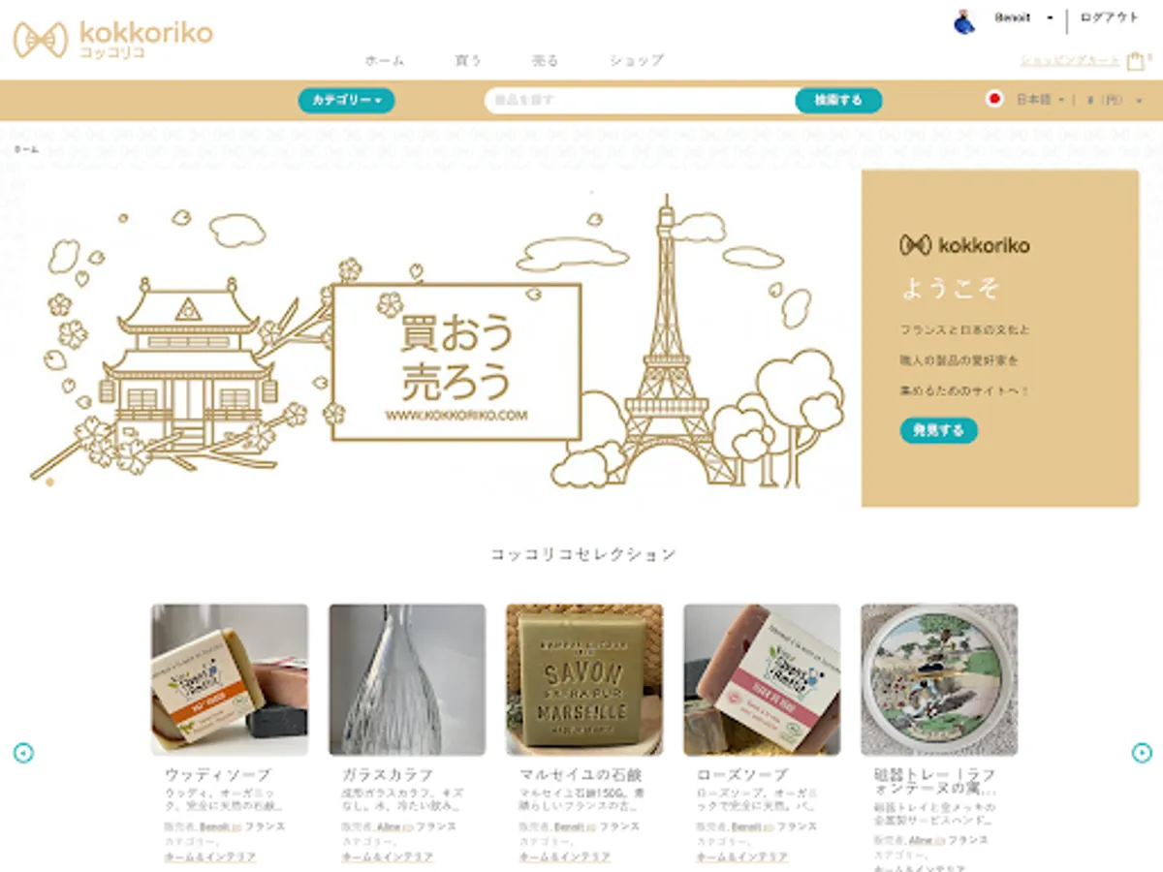Click the kokkoriko logo in welcome panel
The image size is (1163, 872).
[x=964, y=245]
